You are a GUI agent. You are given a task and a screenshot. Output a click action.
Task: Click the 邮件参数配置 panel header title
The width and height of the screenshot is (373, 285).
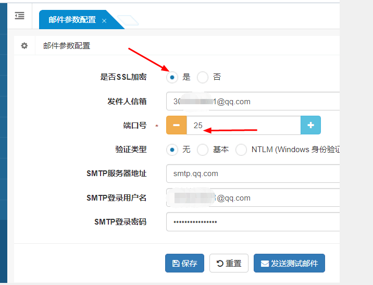(x=66, y=46)
